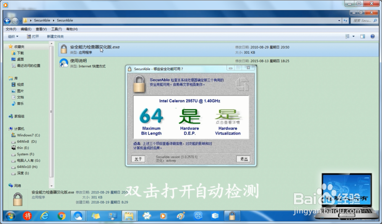Click the red 将 taskbar icon
Image resolution: width=382 pixels, height=224 pixels.
27,216
